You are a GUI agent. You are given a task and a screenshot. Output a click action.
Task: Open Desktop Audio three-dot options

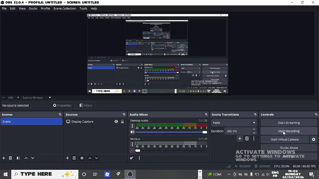point(133,126)
